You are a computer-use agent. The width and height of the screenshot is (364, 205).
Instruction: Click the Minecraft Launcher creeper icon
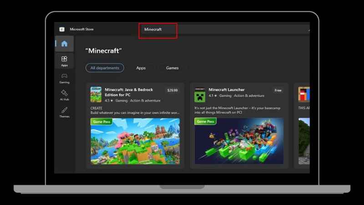click(x=200, y=94)
